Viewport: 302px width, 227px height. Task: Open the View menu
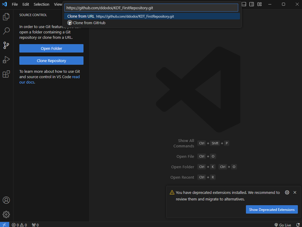coord(58,4)
